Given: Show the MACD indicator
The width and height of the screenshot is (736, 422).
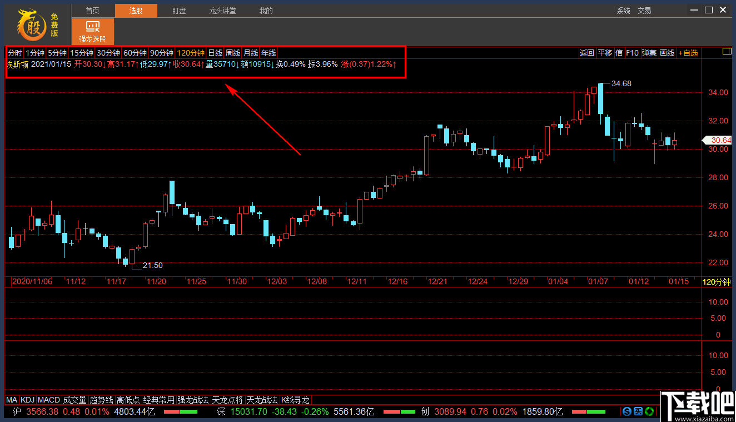Looking at the screenshot, I should click(49, 400).
